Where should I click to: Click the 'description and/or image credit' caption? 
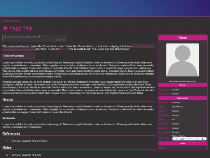click(183, 81)
